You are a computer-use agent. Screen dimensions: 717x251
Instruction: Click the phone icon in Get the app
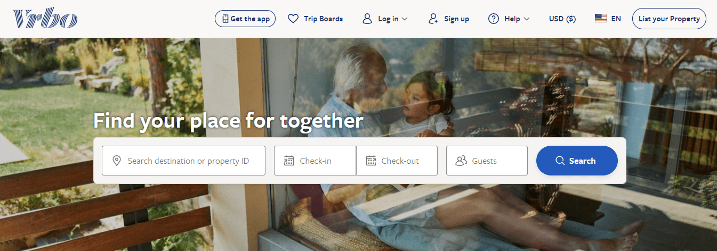click(225, 19)
